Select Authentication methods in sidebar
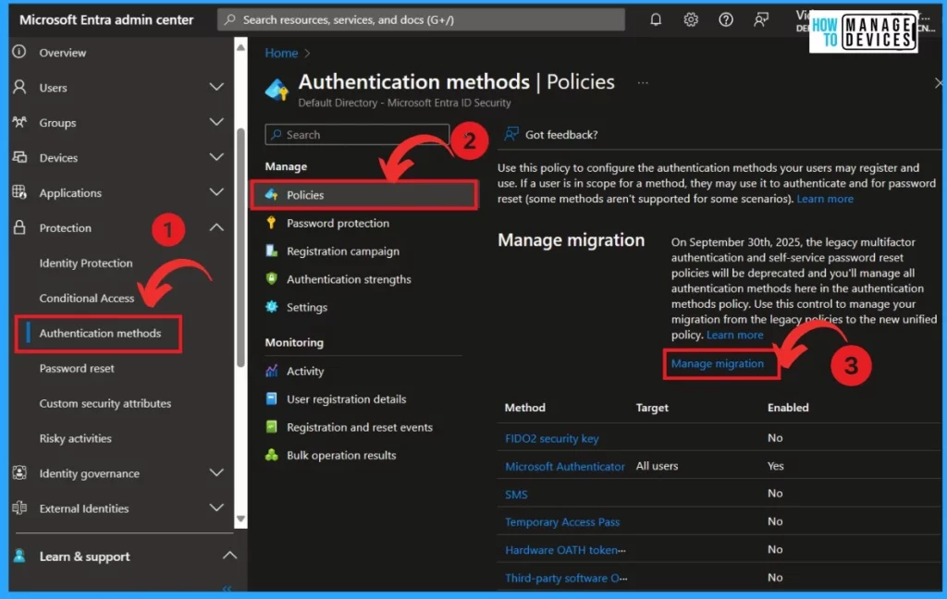Screen dimensions: 947x599 (100, 333)
